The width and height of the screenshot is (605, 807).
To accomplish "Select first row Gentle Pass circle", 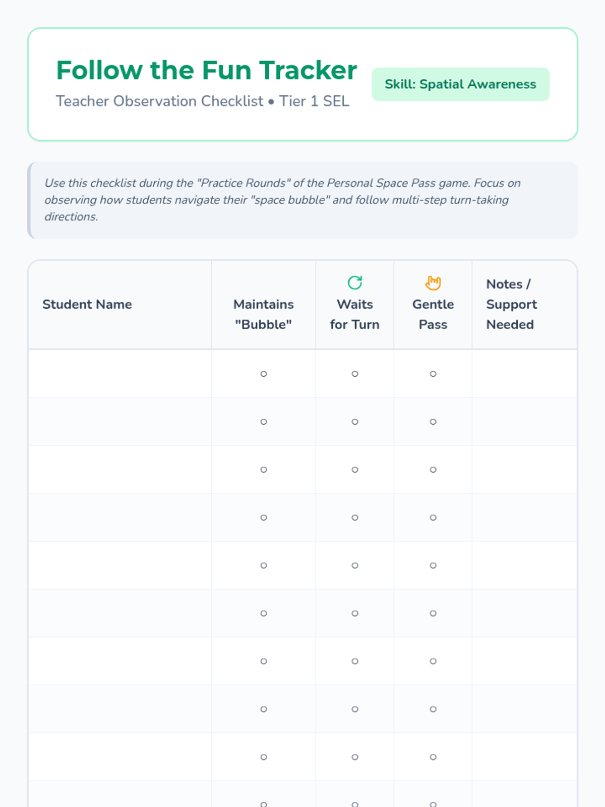I will (x=433, y=374).
